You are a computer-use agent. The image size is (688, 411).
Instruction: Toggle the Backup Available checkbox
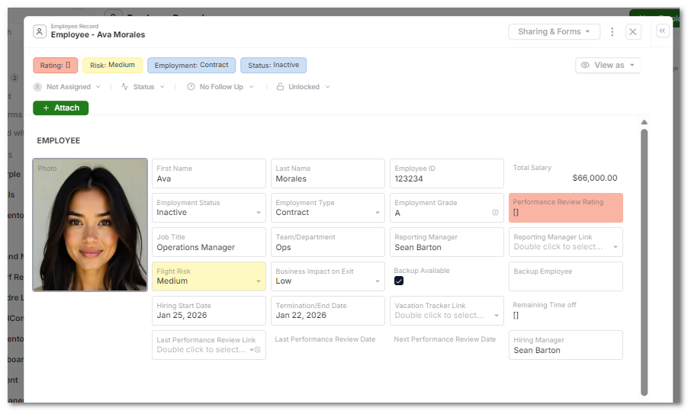coord(399,281)
